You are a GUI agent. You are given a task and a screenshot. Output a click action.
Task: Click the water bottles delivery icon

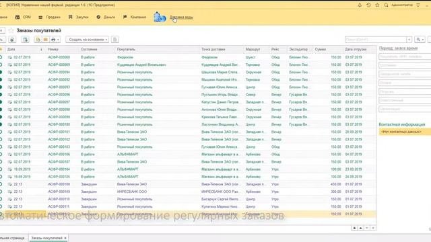tap(160, 17)
